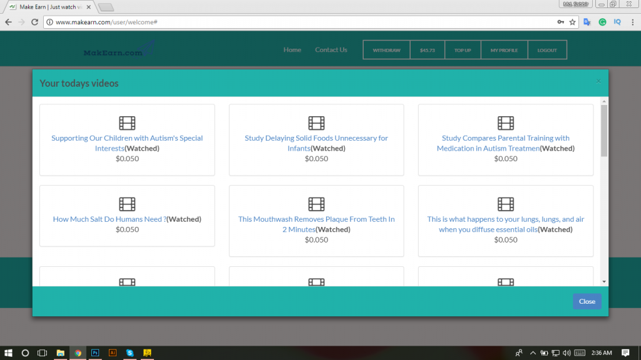
Task: Click film icon above Mouthwash Removes Plaque video
Action: (x=316, y=204)
